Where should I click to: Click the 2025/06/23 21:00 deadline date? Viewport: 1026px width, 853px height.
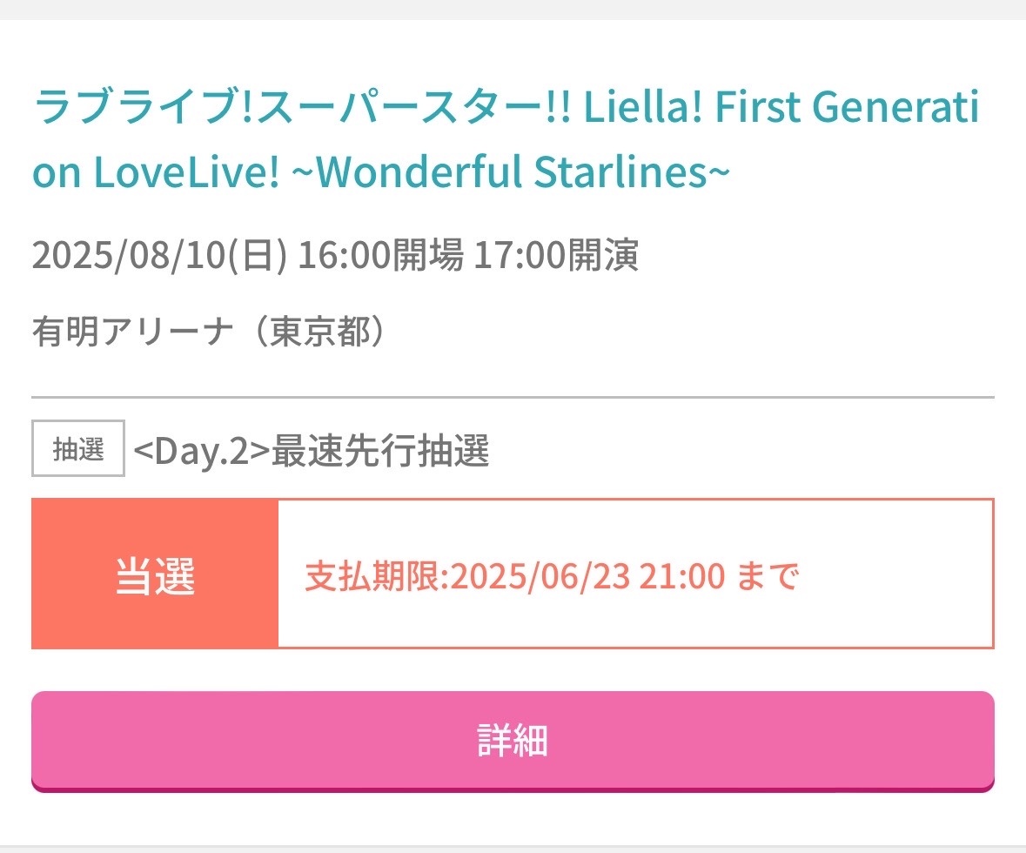[x=587, y=576]
